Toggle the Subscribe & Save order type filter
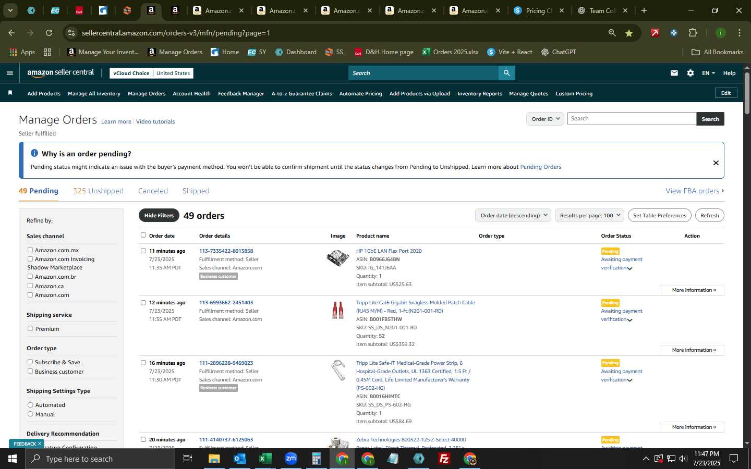 [x=30, y=362]
